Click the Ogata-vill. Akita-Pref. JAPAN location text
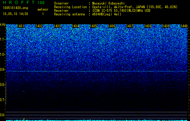190x121 pixels. [135, 7]
